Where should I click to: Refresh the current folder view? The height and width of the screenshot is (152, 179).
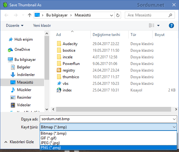point(118,15)
